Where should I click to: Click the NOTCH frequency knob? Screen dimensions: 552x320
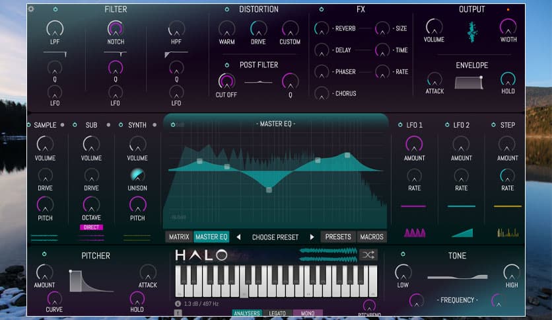click(116, 28)
